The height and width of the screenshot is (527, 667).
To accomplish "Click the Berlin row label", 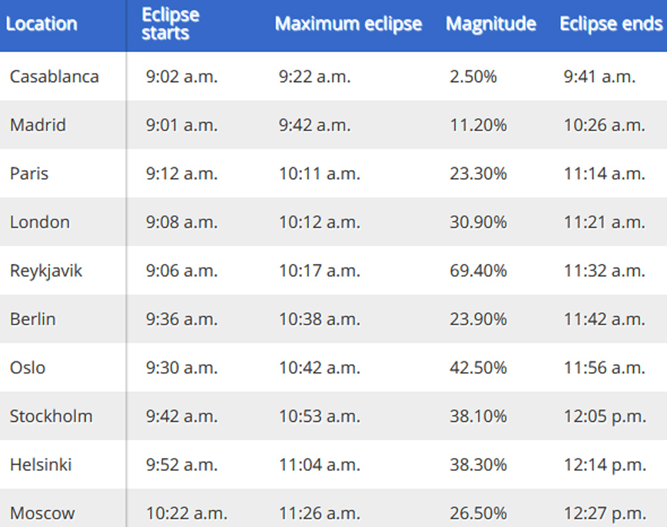I will [x=33, y=319].
